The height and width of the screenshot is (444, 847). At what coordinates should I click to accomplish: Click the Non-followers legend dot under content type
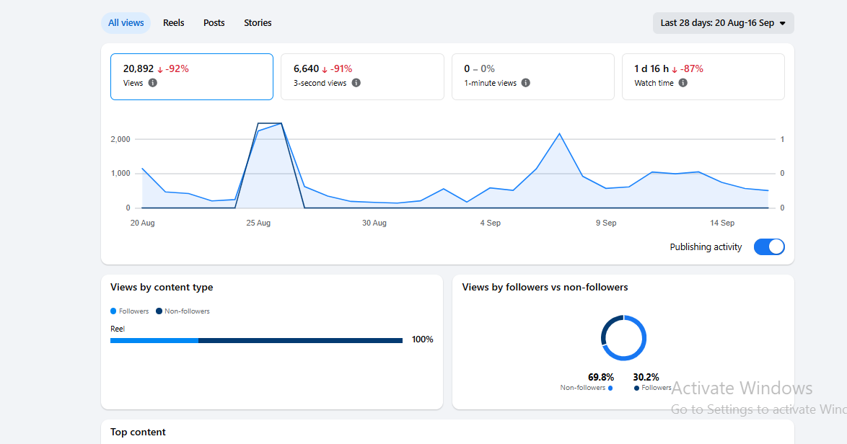(159, 311)
